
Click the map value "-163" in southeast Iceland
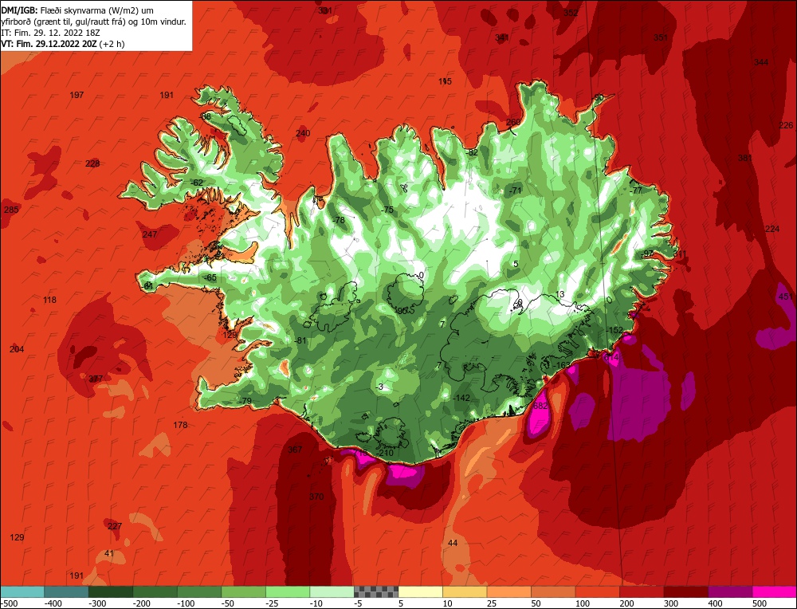click(562, 365)
